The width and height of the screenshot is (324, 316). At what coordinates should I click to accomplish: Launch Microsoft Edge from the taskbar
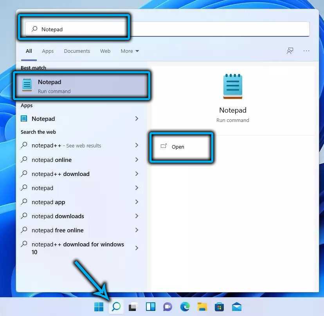(x=185, y=307)
